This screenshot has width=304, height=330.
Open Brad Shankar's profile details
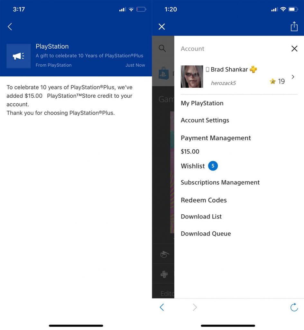(292, 77)
